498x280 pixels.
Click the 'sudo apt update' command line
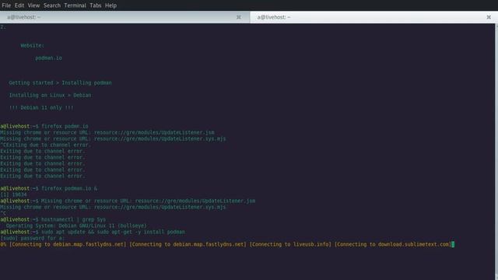click(93, 232)
